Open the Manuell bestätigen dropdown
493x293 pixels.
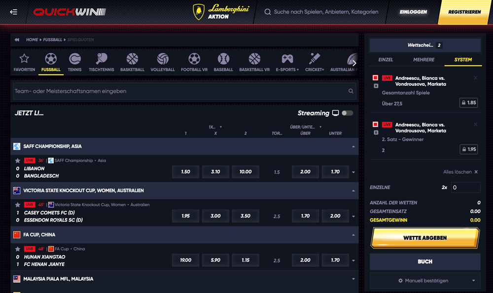click(425, 281)
